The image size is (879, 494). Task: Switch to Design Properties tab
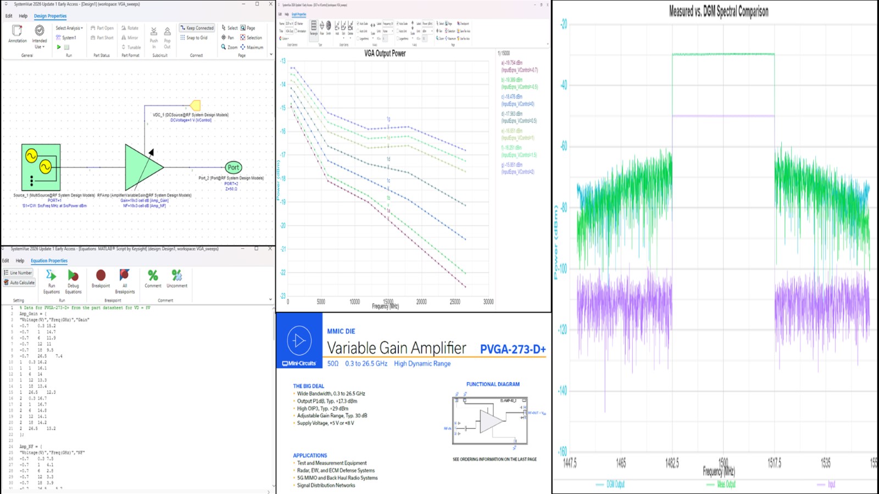point(50,16)
